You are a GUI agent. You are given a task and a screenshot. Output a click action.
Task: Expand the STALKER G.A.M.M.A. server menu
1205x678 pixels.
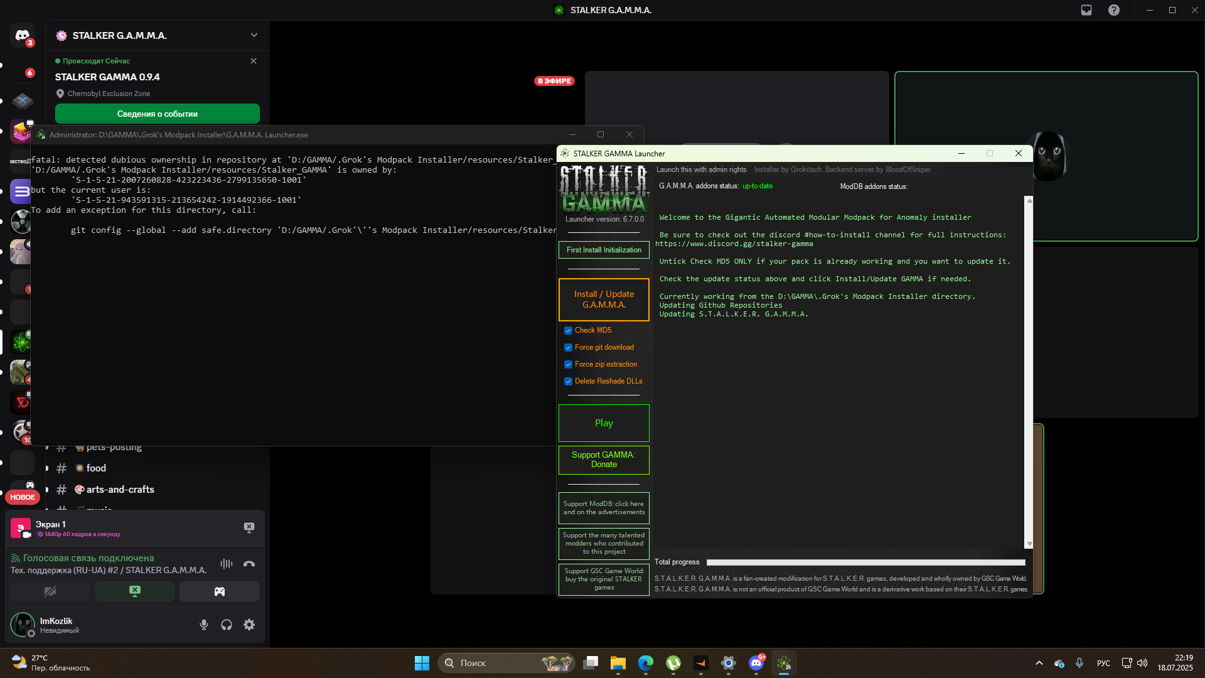(254, 35)
